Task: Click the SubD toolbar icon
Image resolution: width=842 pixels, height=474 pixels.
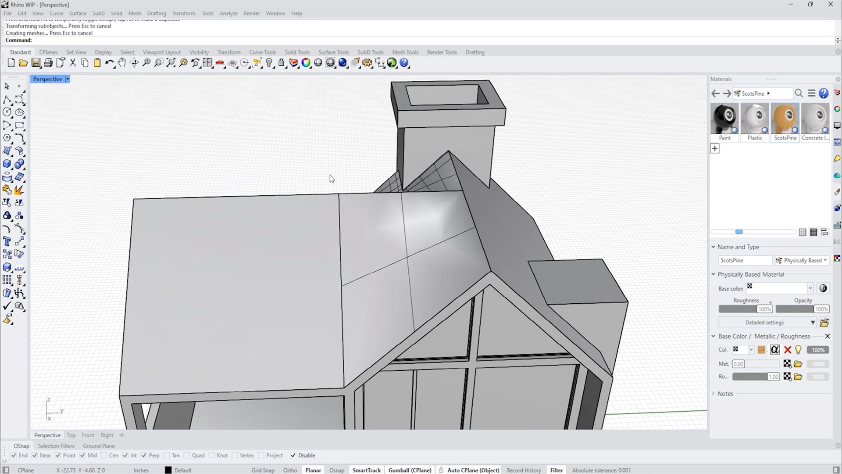Action: click(370, 51)
